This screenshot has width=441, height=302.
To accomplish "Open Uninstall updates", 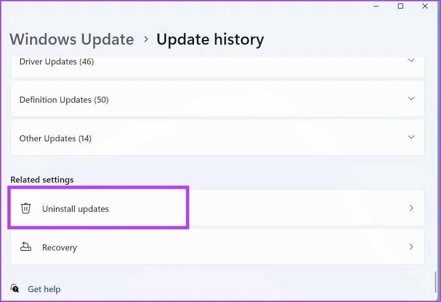I will pos(75,209).
